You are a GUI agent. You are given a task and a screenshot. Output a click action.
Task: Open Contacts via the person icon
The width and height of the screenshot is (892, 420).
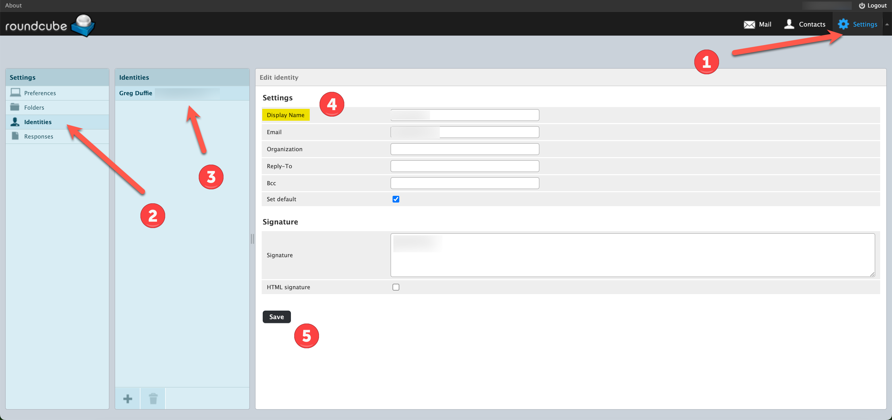[789, 24]
